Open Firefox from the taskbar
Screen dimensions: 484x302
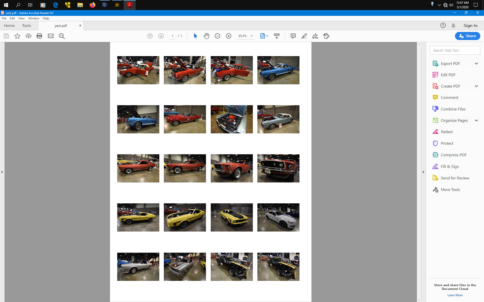pyautogui.click(x=92, y=5)
